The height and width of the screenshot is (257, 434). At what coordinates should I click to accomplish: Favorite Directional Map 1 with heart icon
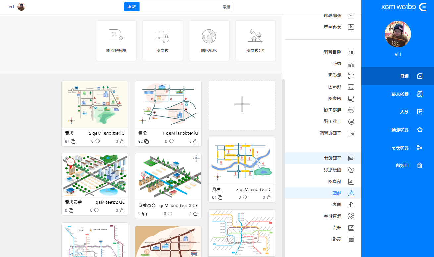point(171,141)
